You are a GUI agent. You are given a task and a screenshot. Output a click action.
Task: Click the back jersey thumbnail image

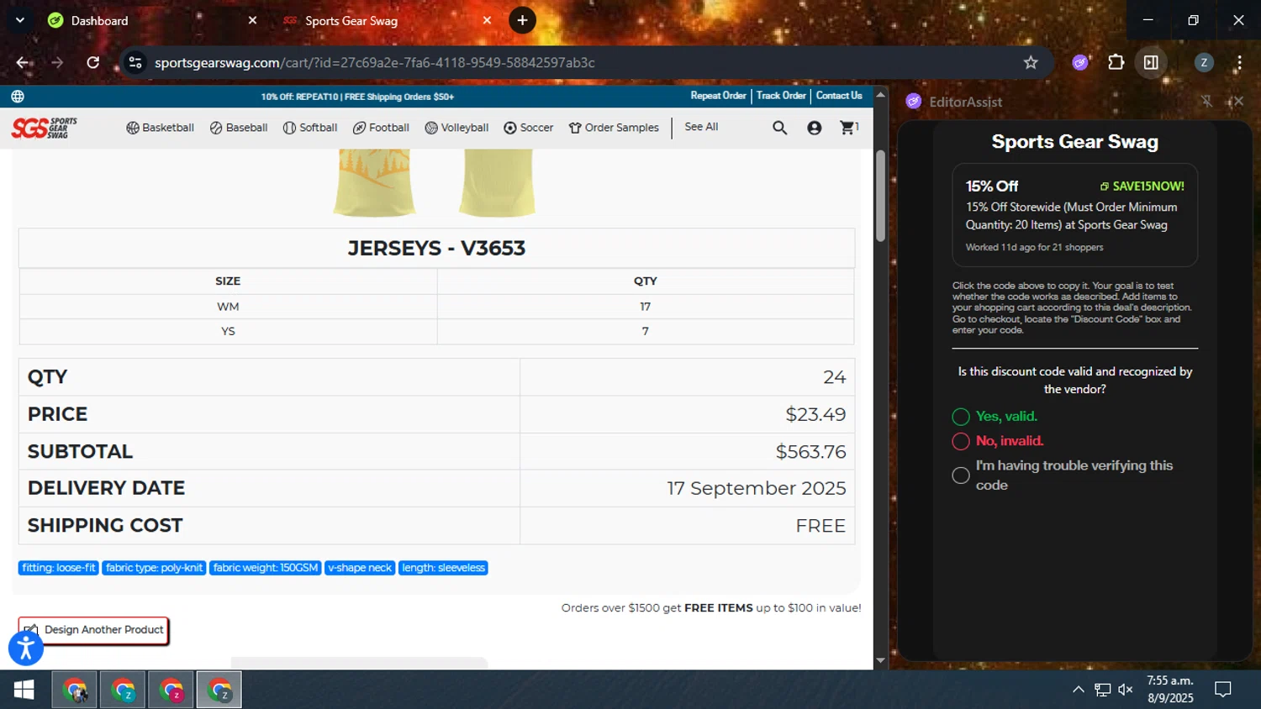497,182
